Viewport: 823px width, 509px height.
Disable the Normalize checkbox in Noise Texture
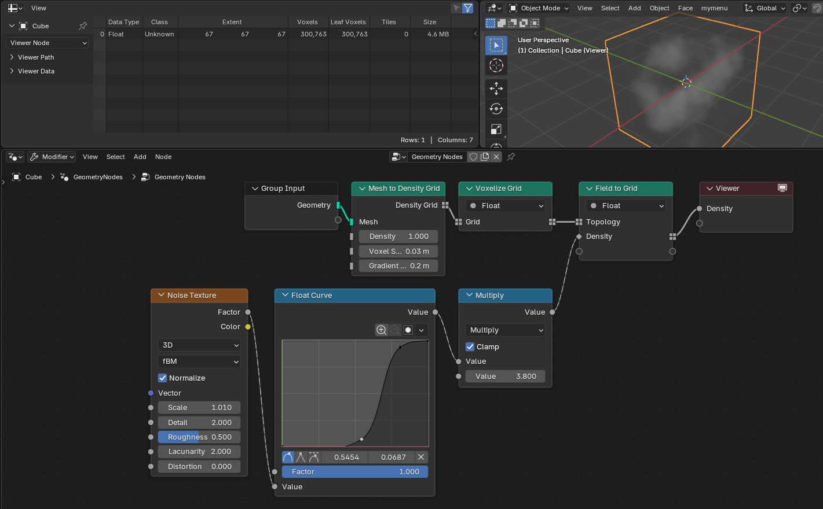[x=163, y=378]
